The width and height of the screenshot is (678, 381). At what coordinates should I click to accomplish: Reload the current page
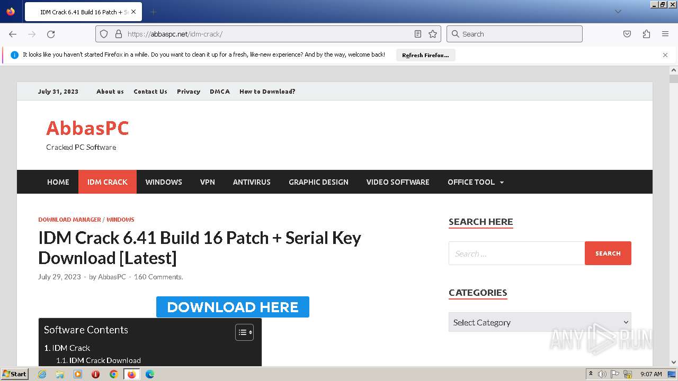tap(51, 34)
